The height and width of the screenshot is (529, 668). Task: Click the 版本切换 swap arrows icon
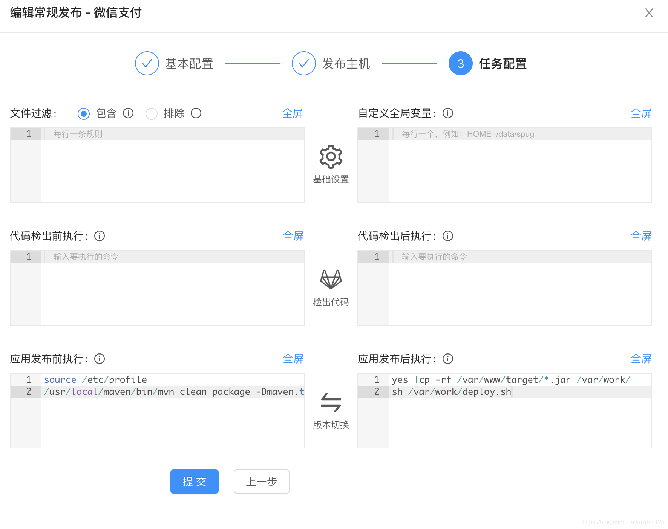pos(331,402)
